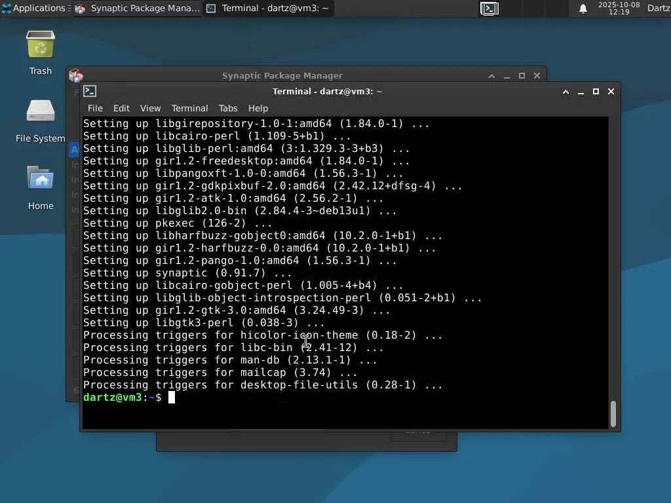Click the 'Setting up libgtk3-perl' line
The height and width of the screenshot is (503, 671).
click(204, 323)
